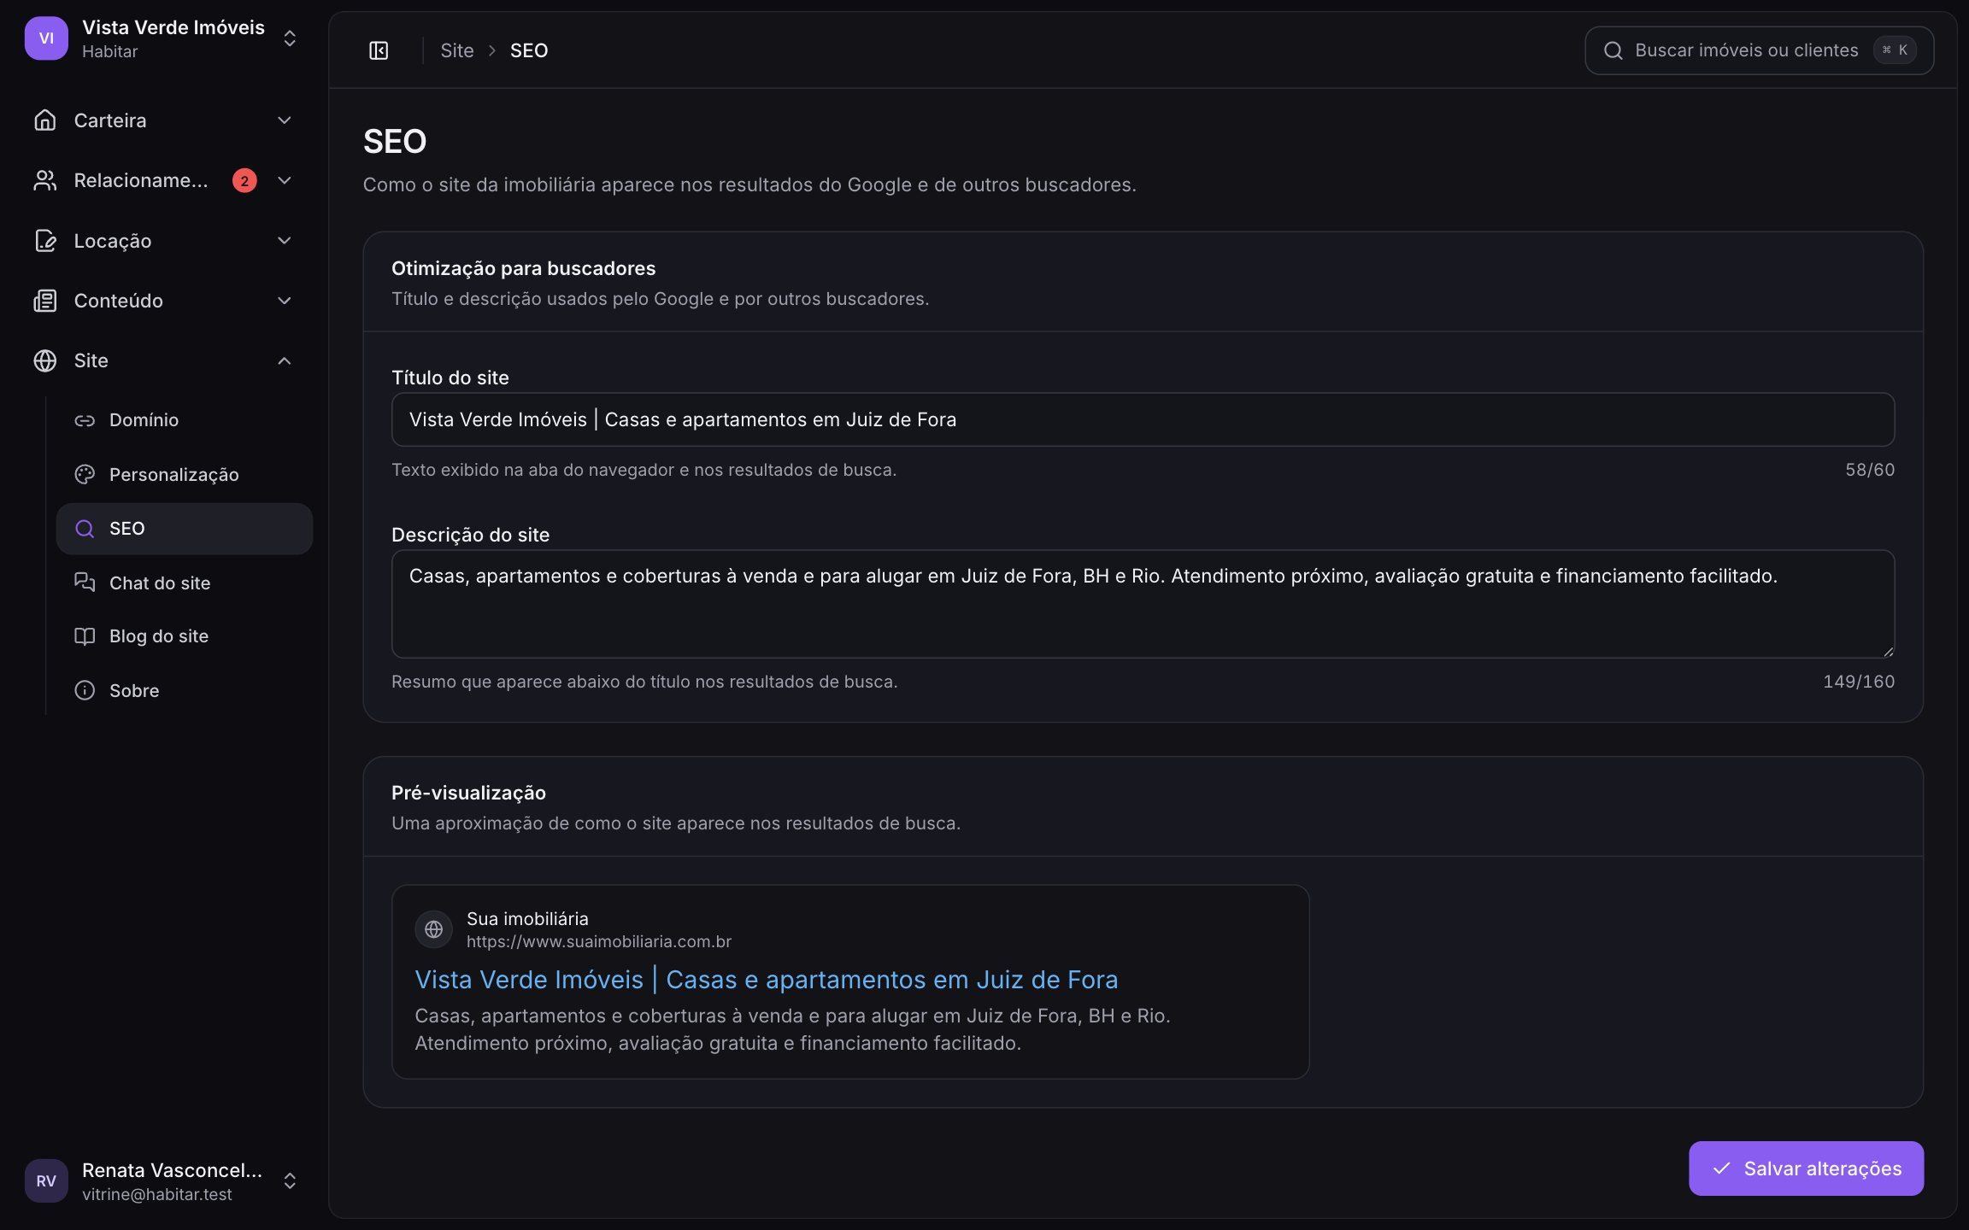Click the preview URL https://www.suaimobiliaria.com.br
Viewport: 1969px width, 1230px height.
tap(598, 941)
